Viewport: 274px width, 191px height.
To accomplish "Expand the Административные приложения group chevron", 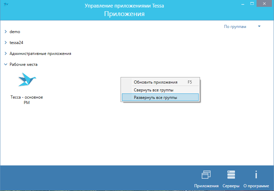I will coord(5,54).
